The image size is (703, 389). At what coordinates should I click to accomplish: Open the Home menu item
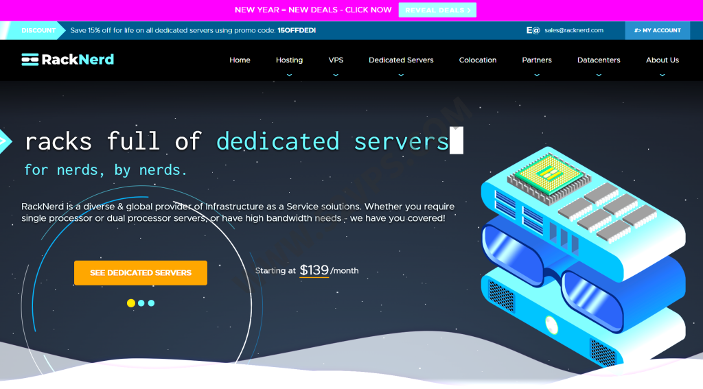[x=240, y=60]
